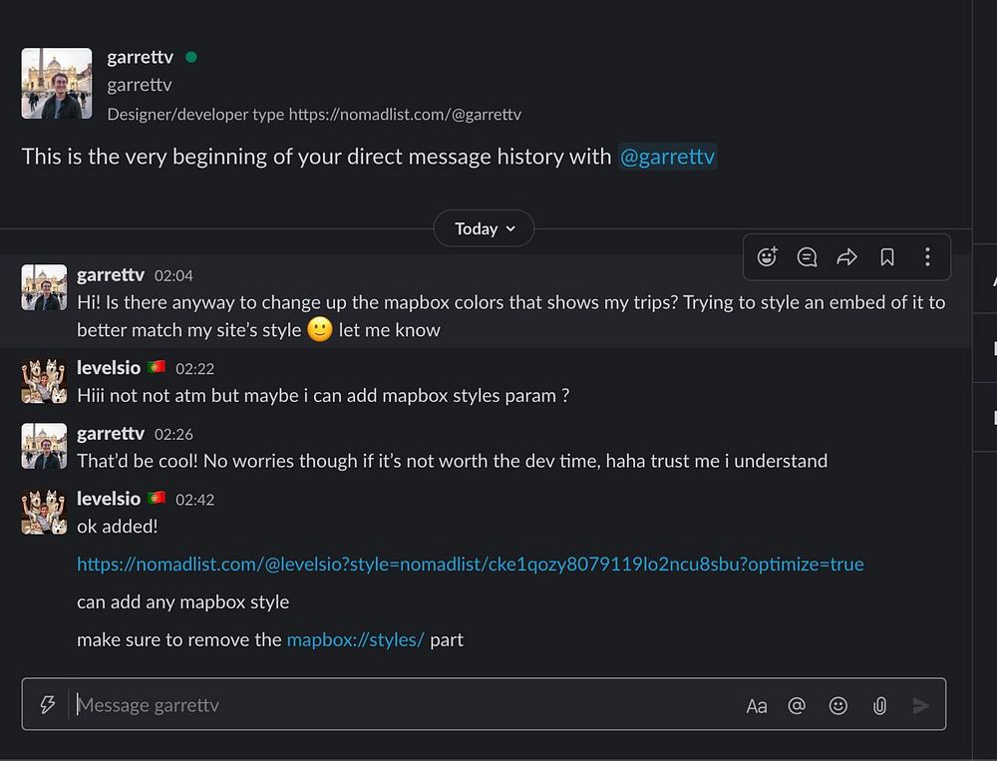Open the more actions three-dot menu
This screenshot has height=761, width=997.
tap(927, 257)
